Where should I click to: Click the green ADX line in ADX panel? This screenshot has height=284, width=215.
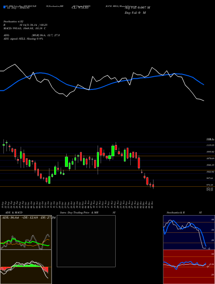(x=25, y=243)
